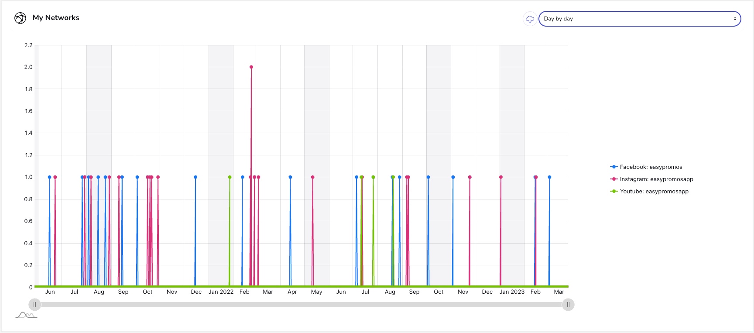
Task: Select the pink Instagram point near Jan 2023
Action: pos(501,177)
